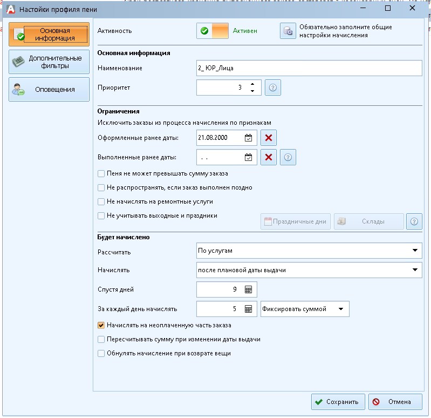Click the Наименование text field
Viewport: 431px width, 418px height.
[309, 68]
